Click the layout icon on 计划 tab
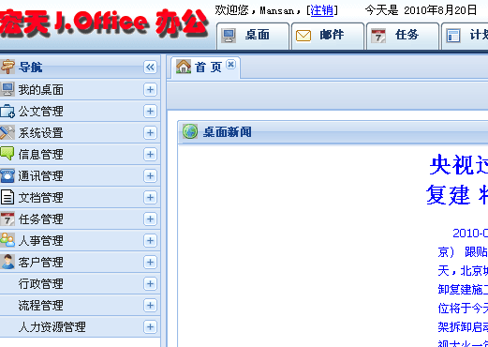Image resolution: width=488 pixels, height=347 pixels. tap(453, 36)
